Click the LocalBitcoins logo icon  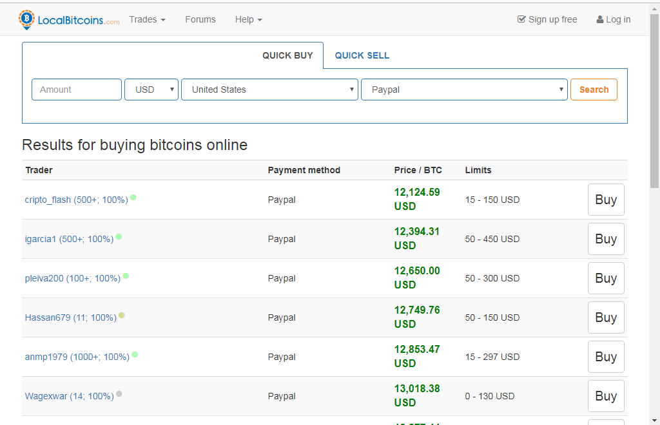(x=26, y=19)
